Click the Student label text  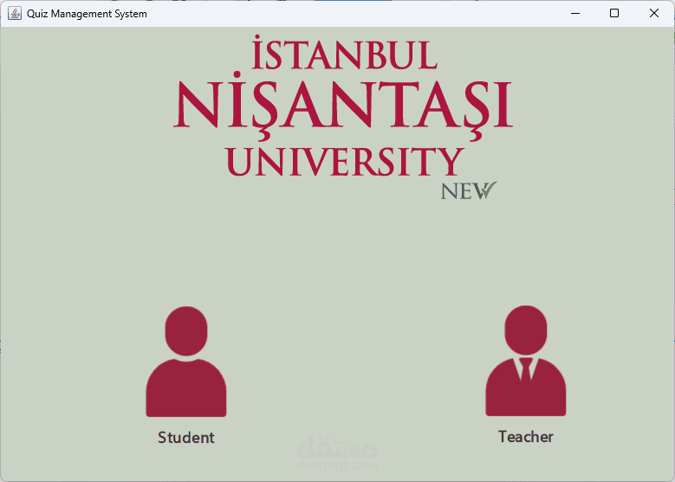tap(186, 437)
